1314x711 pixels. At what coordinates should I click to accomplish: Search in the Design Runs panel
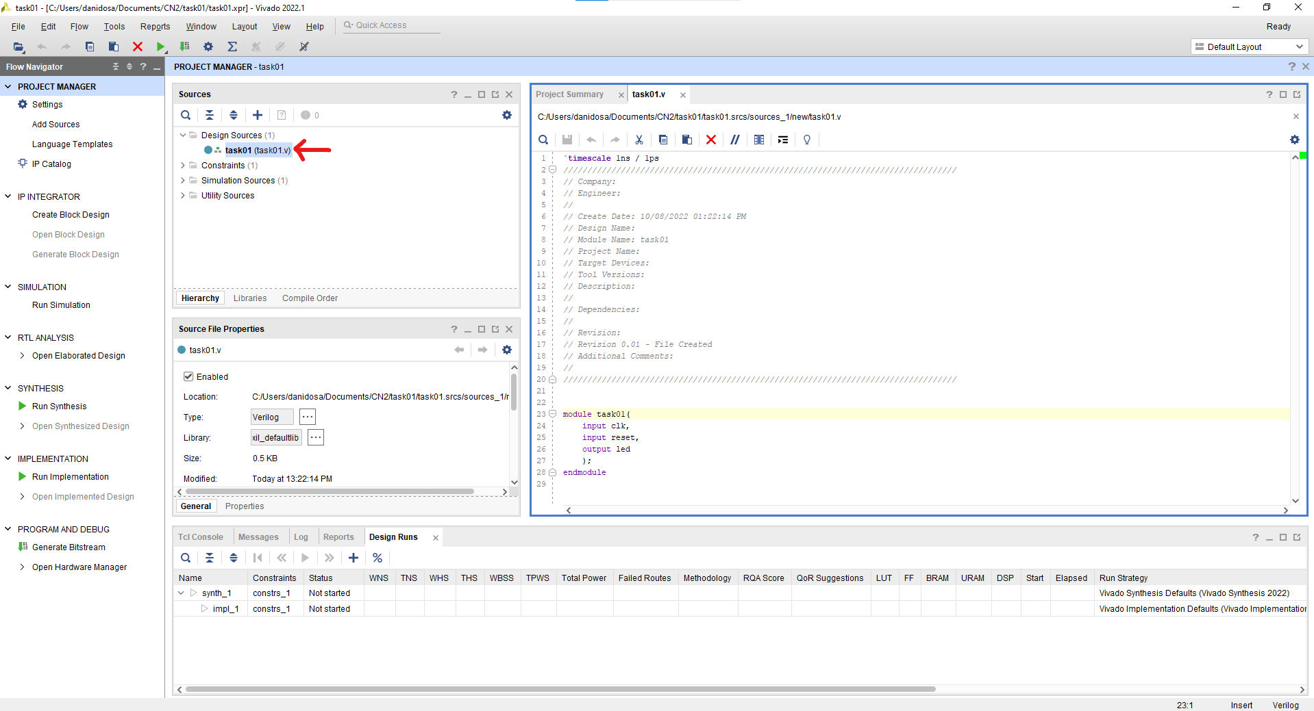point(186,558)
